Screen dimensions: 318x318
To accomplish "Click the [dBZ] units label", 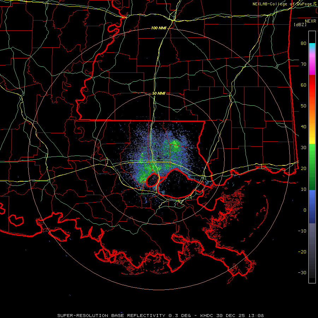I will click(x=300, y=25).
